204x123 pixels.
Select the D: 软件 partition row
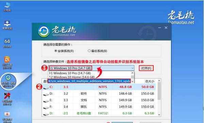(x=99, y=93)
